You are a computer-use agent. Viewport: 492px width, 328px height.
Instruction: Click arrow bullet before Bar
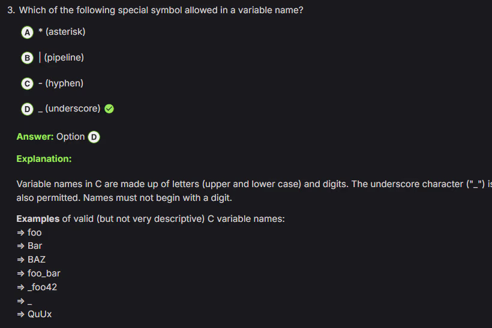pos(20,246)
